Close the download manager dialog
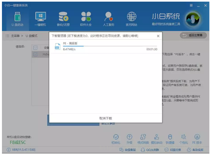The image size is (210, 154). (158, 36)
